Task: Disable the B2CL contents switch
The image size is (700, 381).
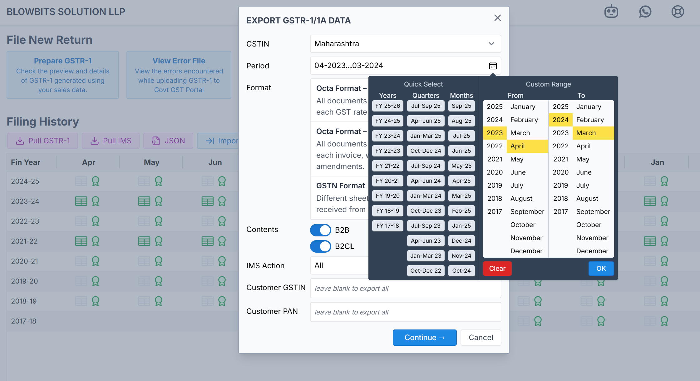Action: click(320, 246)
